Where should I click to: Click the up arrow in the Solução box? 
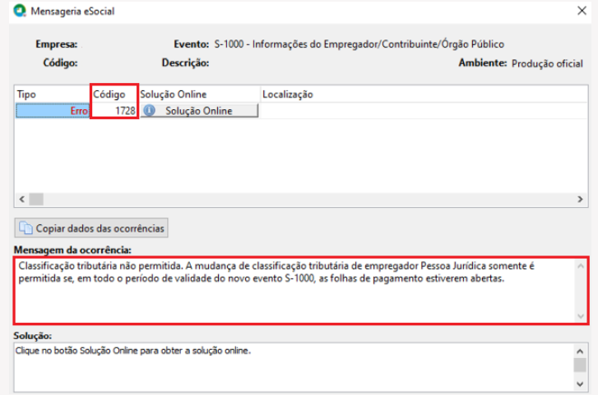[580, 351]
